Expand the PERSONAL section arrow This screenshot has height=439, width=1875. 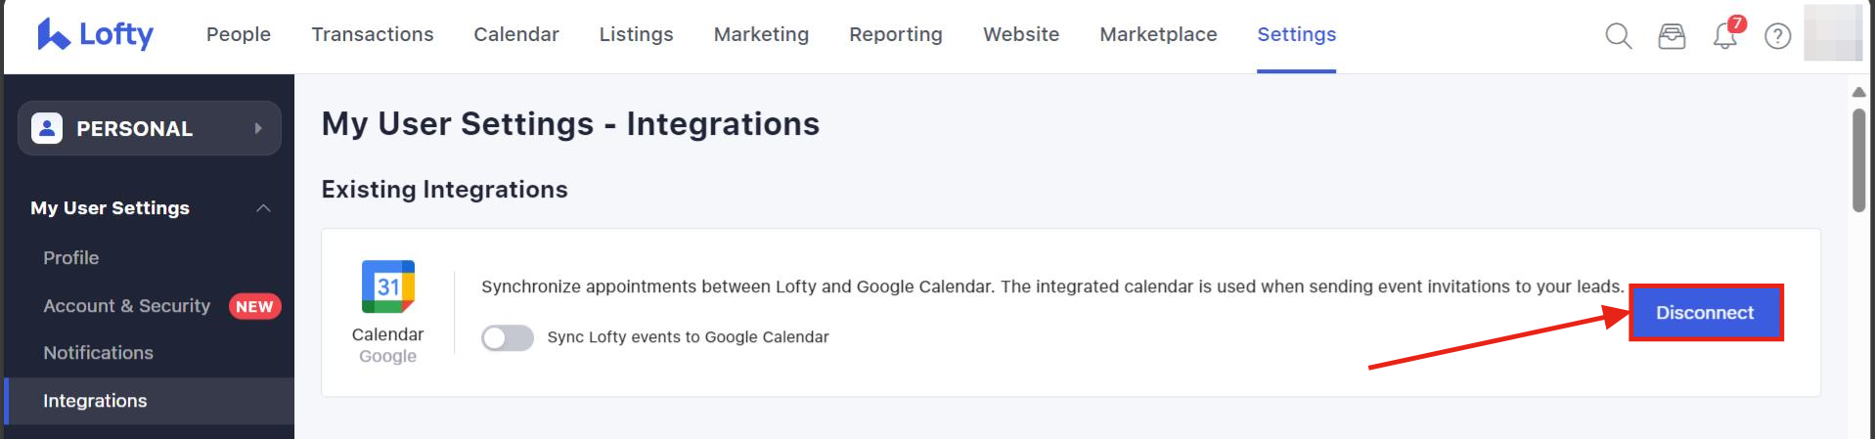258,128
